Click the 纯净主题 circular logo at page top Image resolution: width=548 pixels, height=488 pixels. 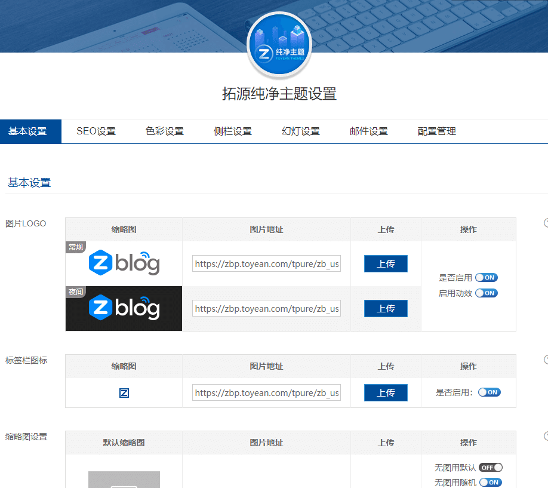(279, 44)
